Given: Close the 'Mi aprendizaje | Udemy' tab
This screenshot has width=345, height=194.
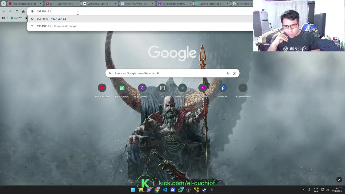Looking at the screenshot, I should 190,4.
